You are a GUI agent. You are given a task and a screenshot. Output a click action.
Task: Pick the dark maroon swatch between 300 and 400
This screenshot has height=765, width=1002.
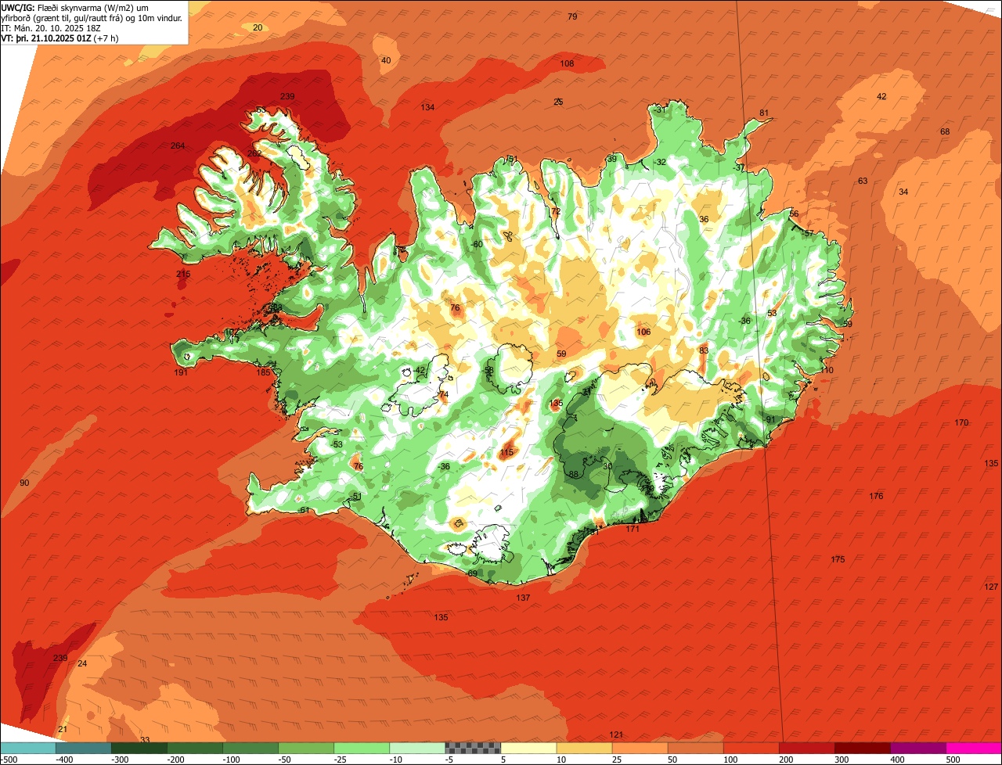coord(863,748)
